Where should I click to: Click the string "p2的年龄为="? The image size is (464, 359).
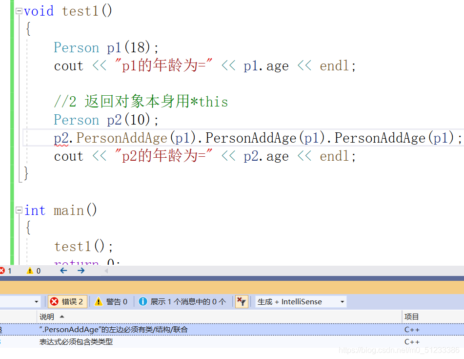pyautogui.click(x=163, y=156)
